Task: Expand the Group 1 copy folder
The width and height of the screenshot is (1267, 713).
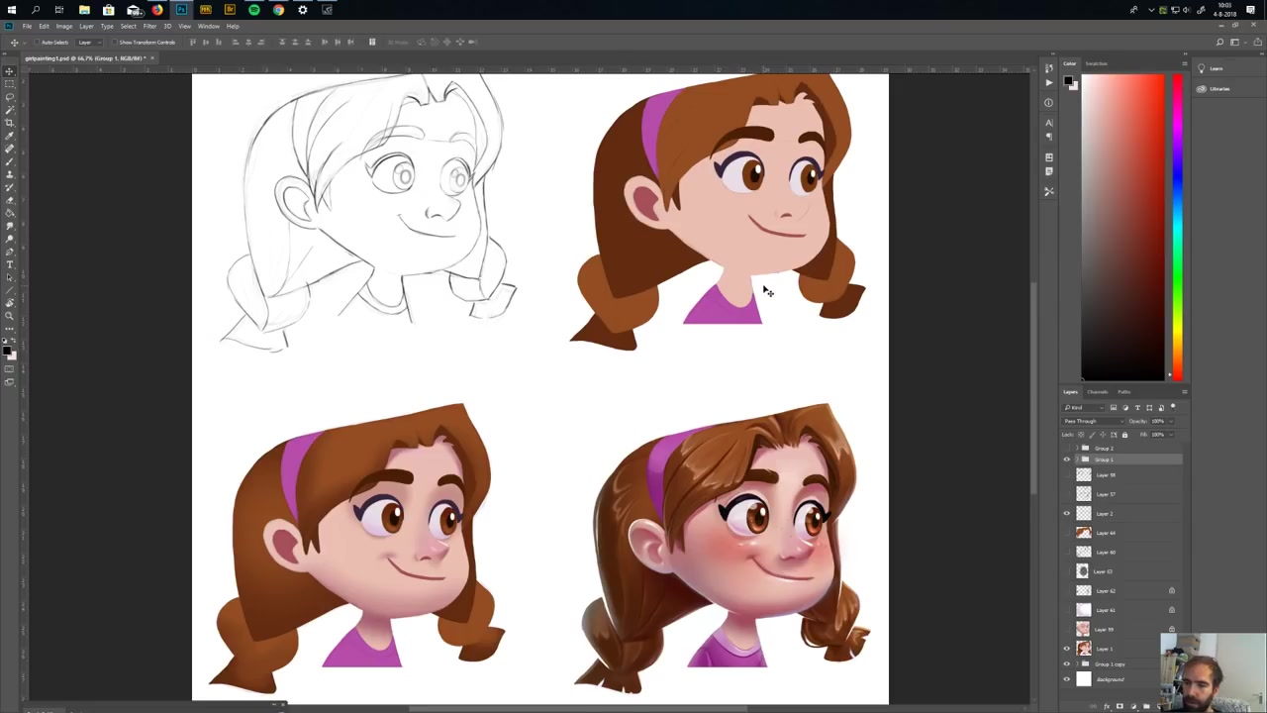Action: pyautogui.click(x=1077, y=663)
